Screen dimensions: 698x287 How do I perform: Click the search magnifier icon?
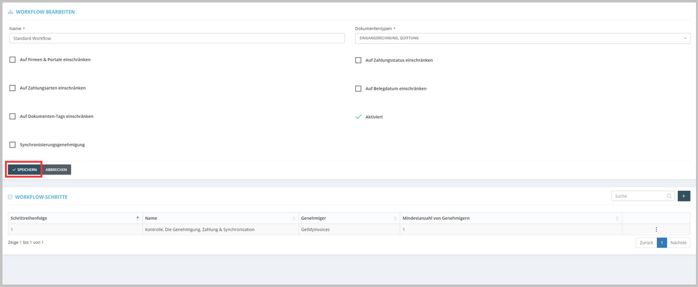669,196
